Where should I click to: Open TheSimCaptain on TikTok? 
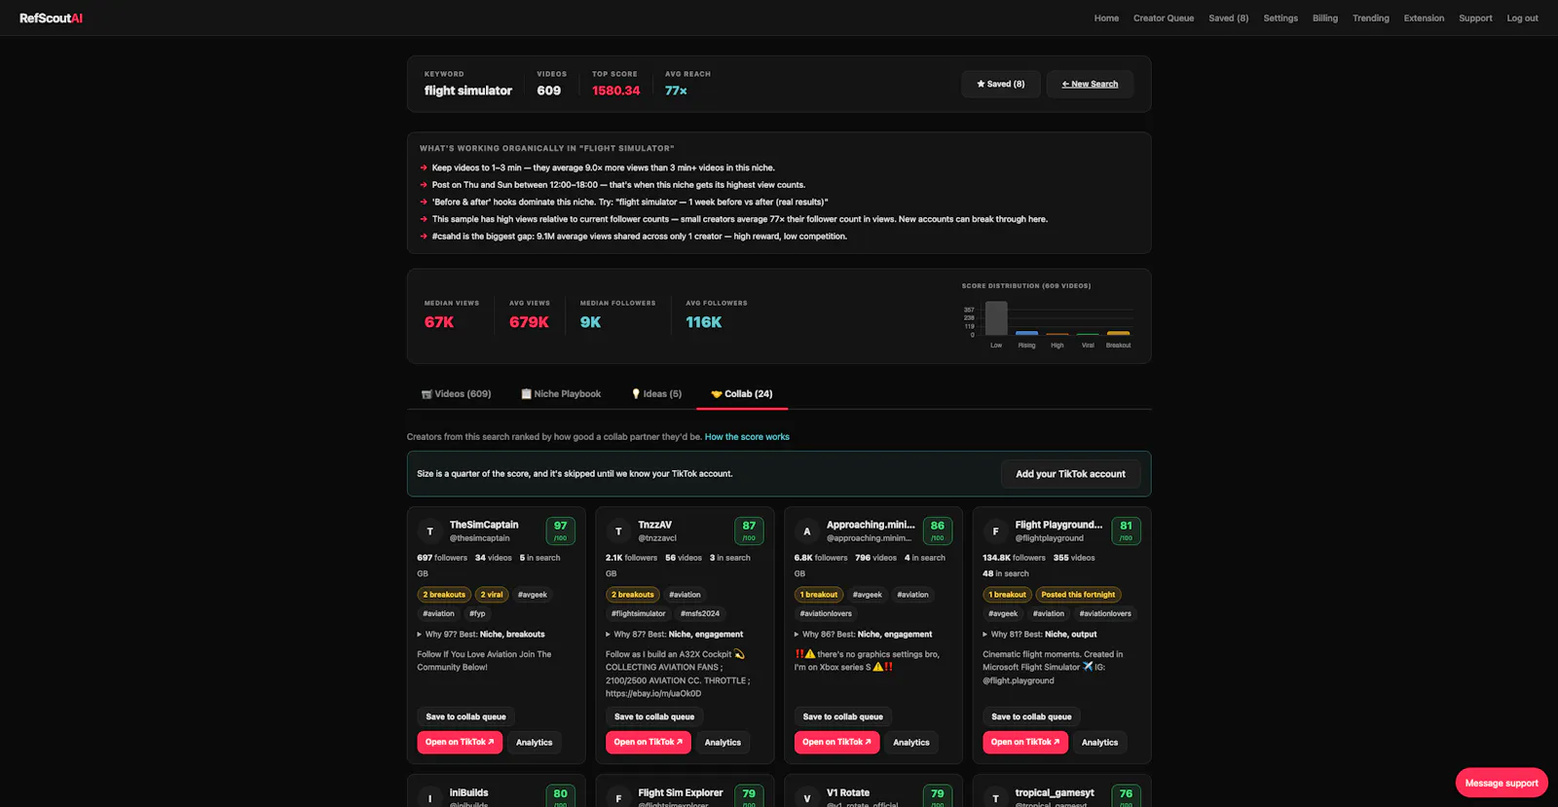[460, 743]
